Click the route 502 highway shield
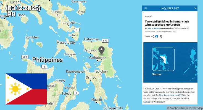 (25, 57)
